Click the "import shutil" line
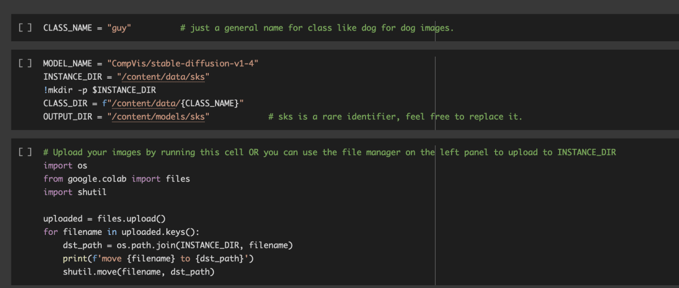 tap(75, 192)
